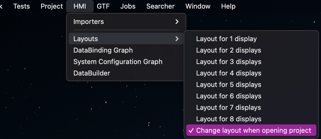Open the Tests menu
321x139 pixels.
(x=22, y=6)
